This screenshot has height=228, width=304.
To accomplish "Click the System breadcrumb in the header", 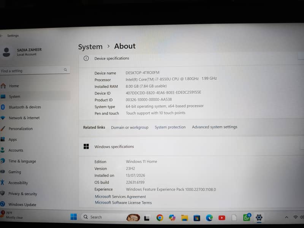I will click(x=90, y=47).
